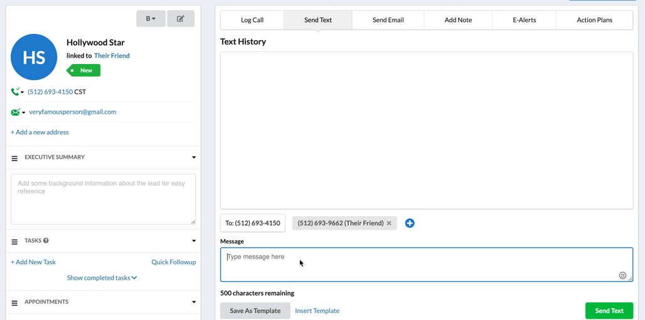Image resolution: width=645 pixels, height=320 pixels.
Task: Click the green phone call icon
Action: pyautogui.click(x=15, y=92)
